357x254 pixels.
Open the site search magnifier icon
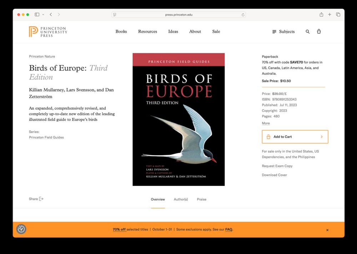(x=307, y=32)
